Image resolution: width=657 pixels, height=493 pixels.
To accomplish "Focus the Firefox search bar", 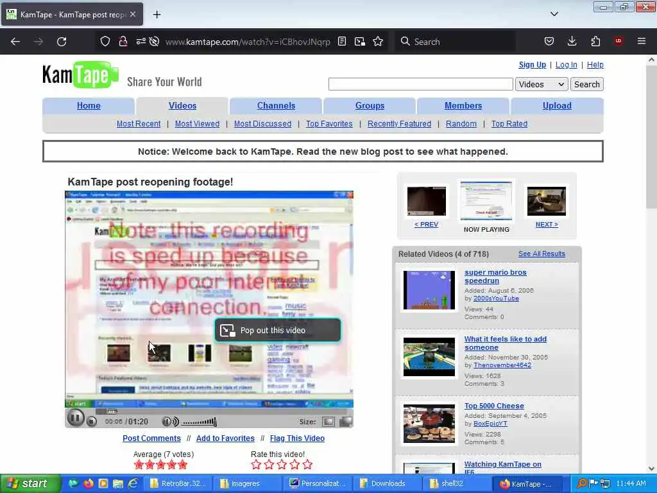I will [455, 42].
